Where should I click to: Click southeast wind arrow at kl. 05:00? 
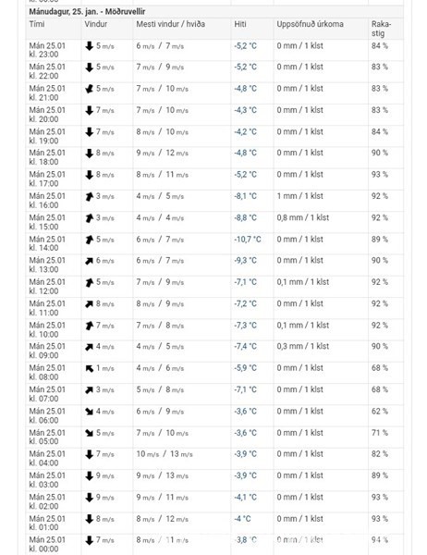pyautogui.click(x=89, y=433)
